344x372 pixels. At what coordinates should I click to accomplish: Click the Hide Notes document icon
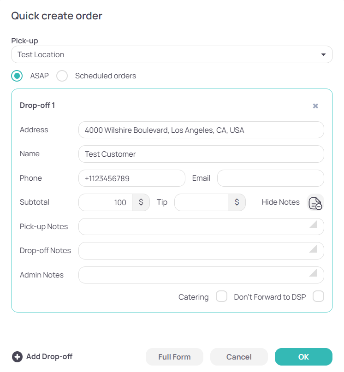pyautogui.click(x=315, y=202)
